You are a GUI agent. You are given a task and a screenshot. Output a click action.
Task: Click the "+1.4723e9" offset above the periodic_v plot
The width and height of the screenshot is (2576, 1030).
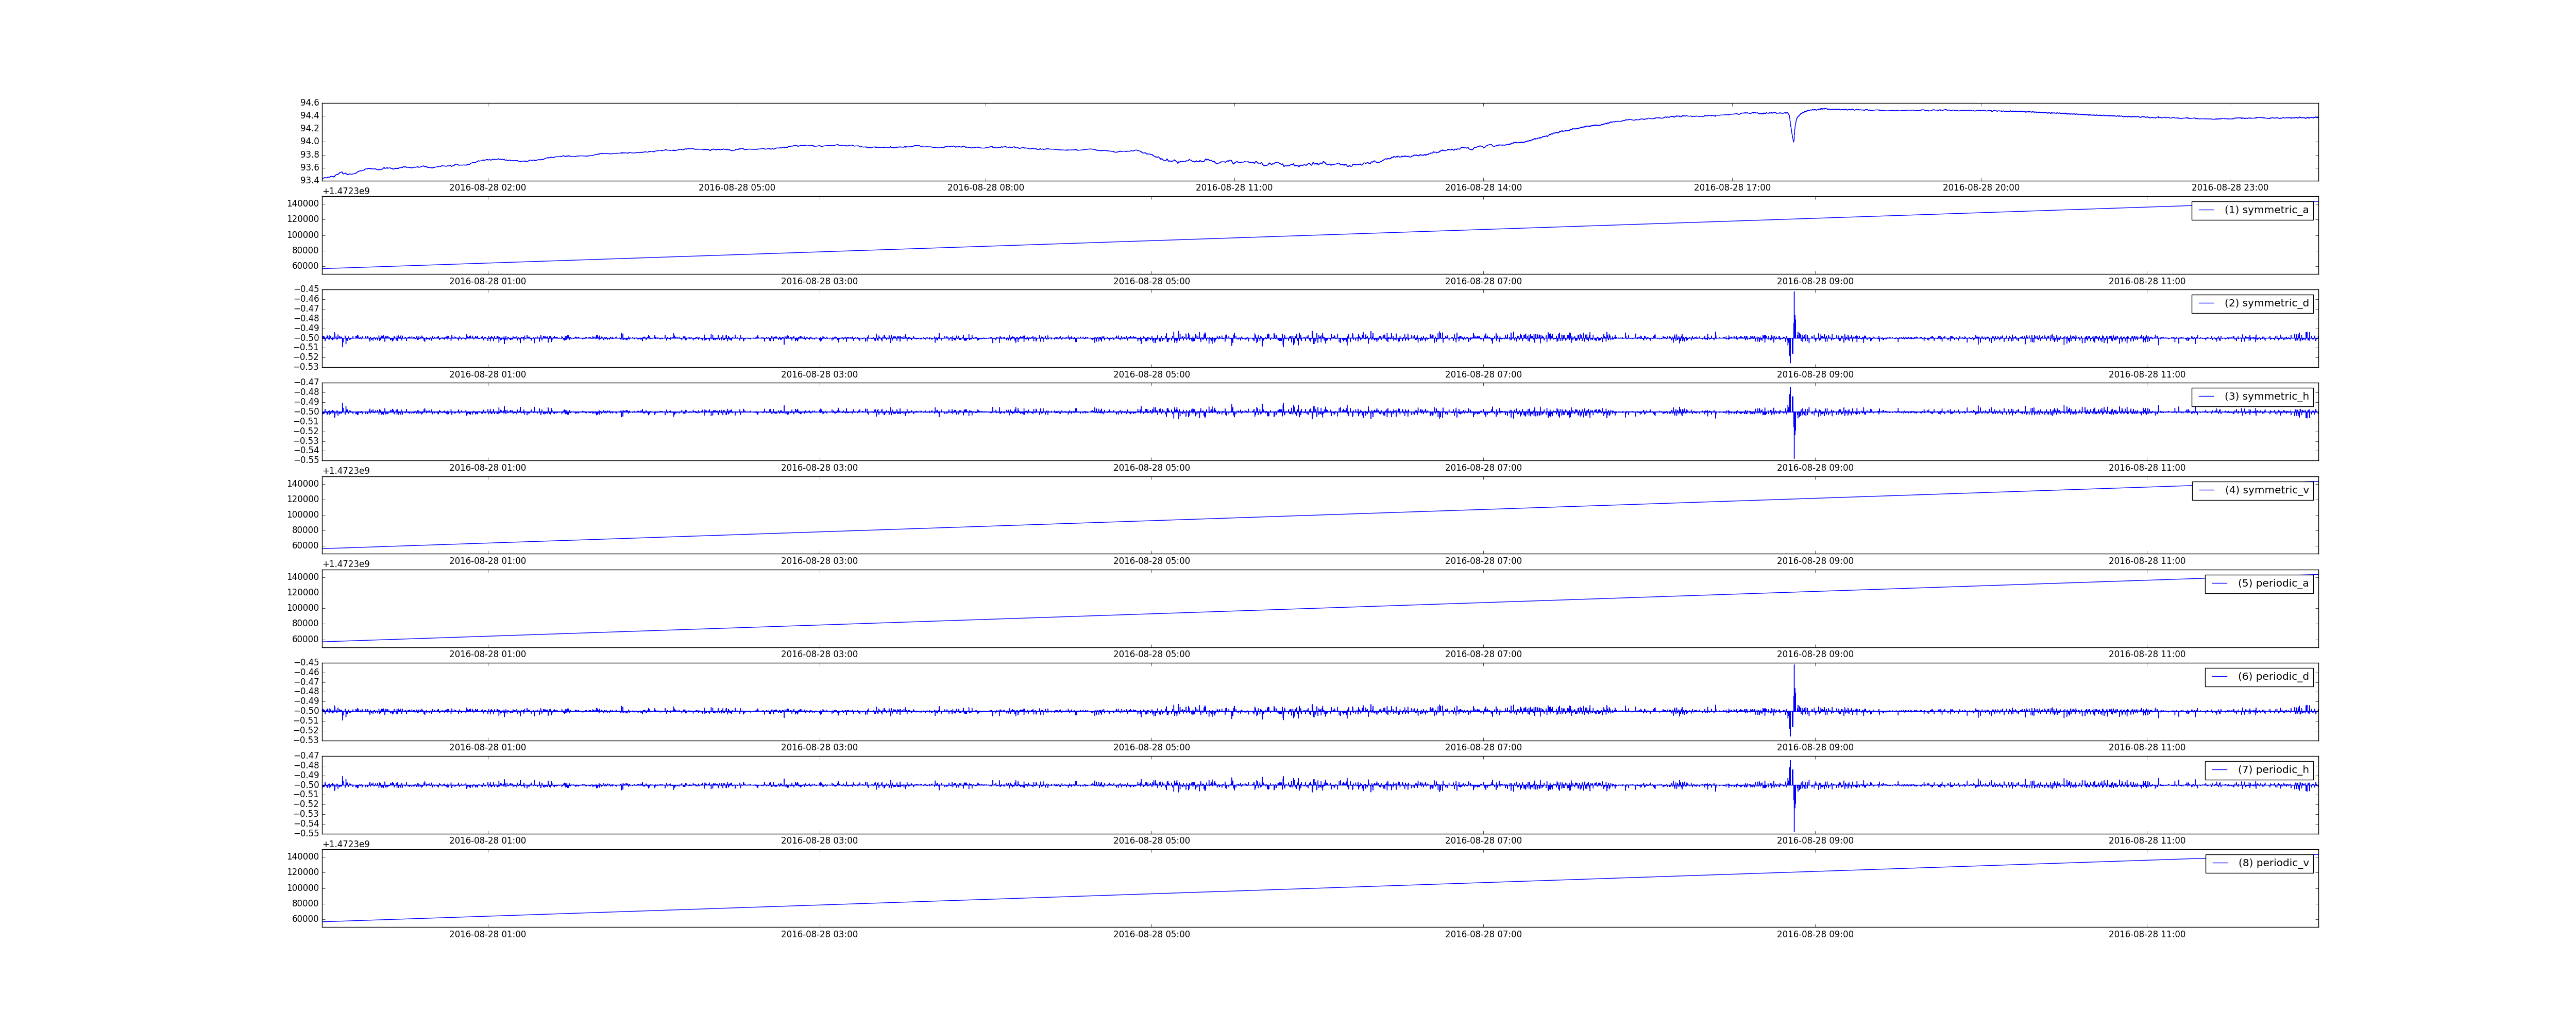coord(346,844)
